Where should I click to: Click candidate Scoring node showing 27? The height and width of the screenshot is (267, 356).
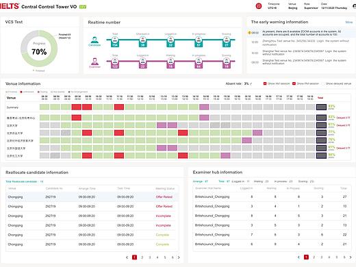[x=227, y=42]
